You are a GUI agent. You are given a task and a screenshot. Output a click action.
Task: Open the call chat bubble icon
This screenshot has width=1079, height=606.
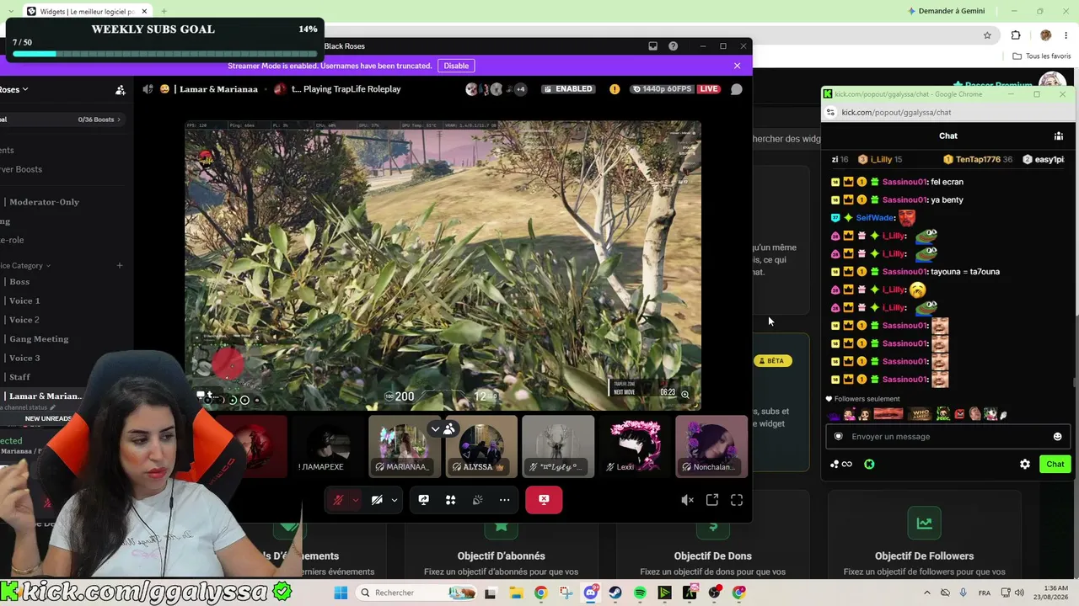[736, 89]
